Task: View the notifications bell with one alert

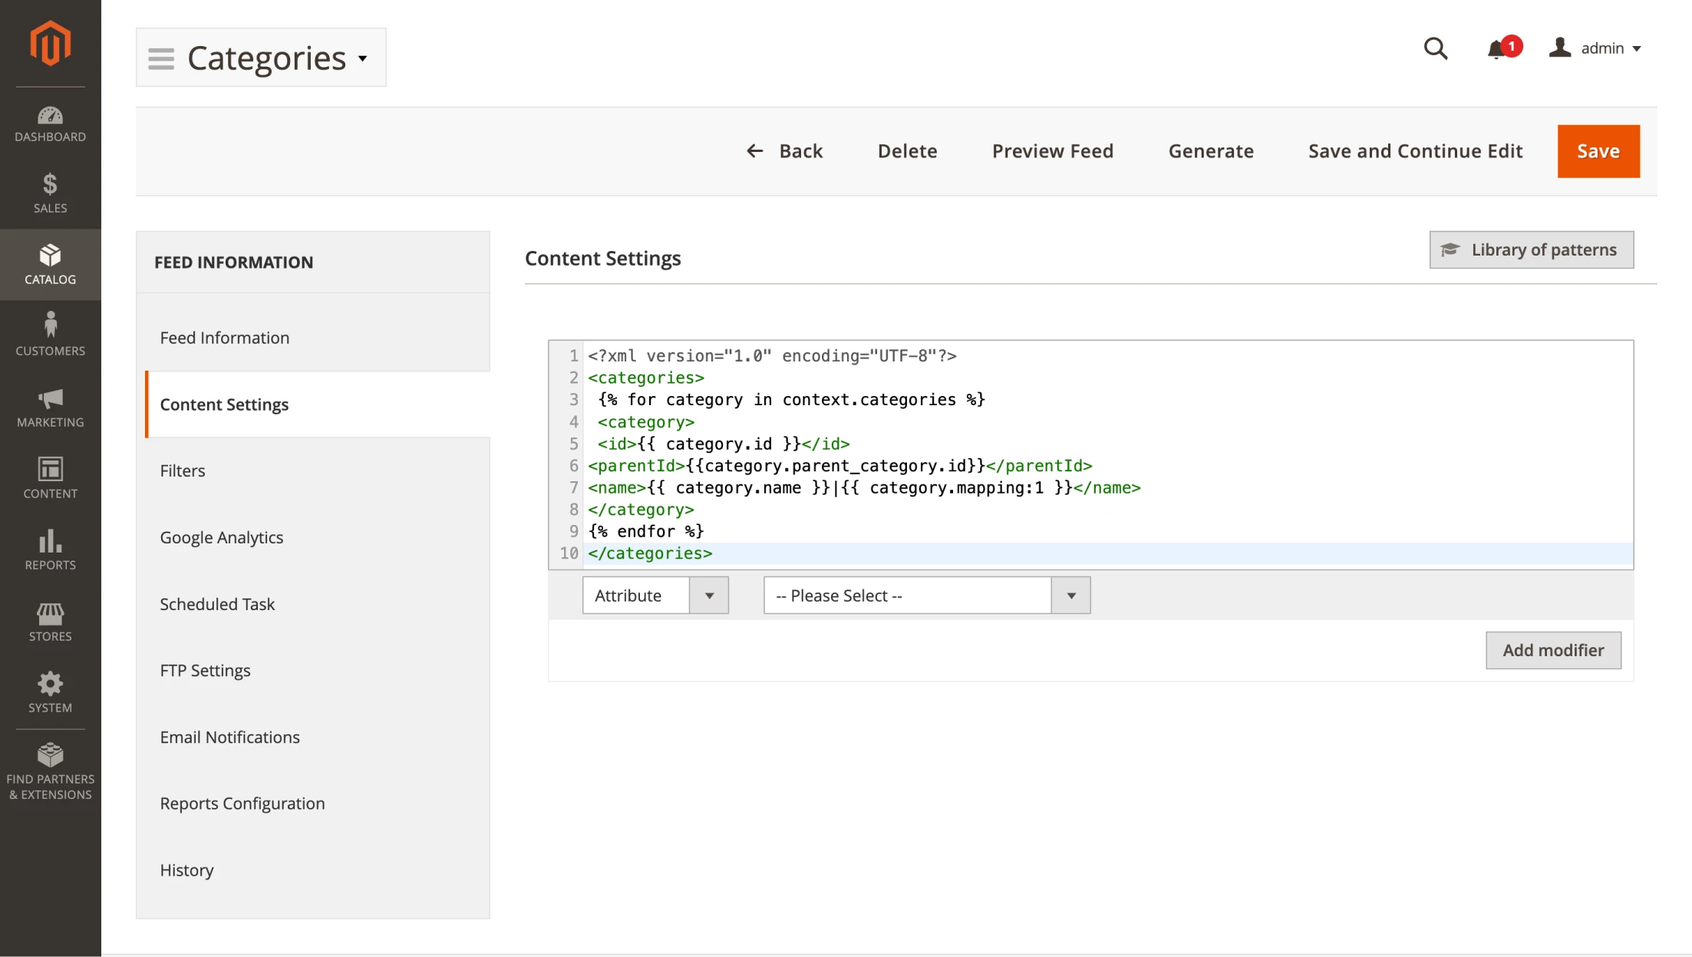Action: coord(1496,48)
